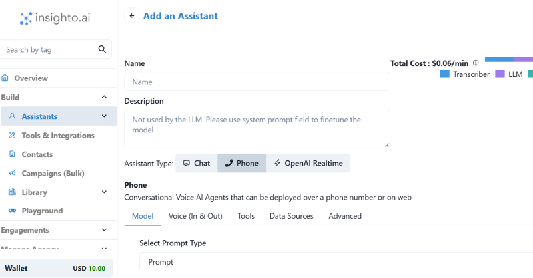Click the Playground icon
Image resolution: width=533 pixels, height=278 pixels.
(13, 211)
